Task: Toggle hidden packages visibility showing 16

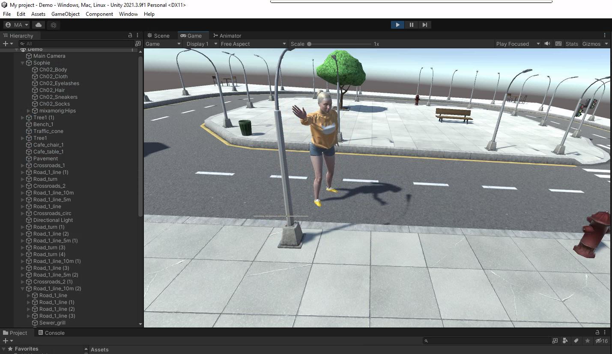Action: pos(602,341)
